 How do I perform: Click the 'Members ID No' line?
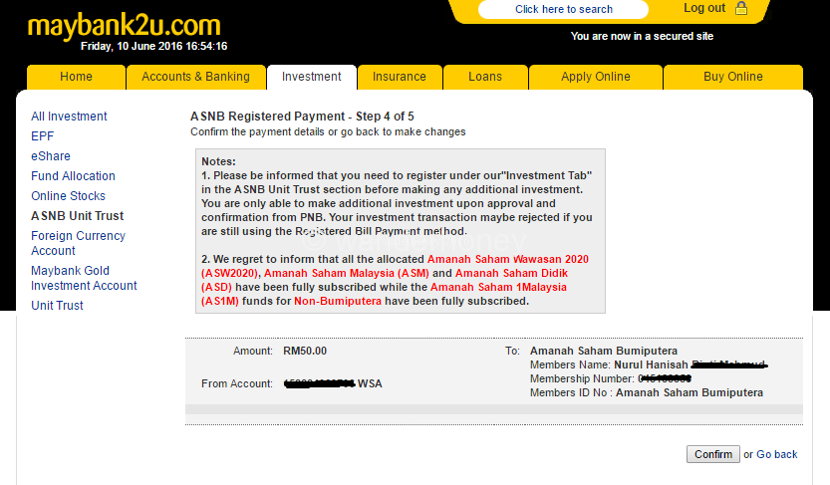[x=647, y=392]
